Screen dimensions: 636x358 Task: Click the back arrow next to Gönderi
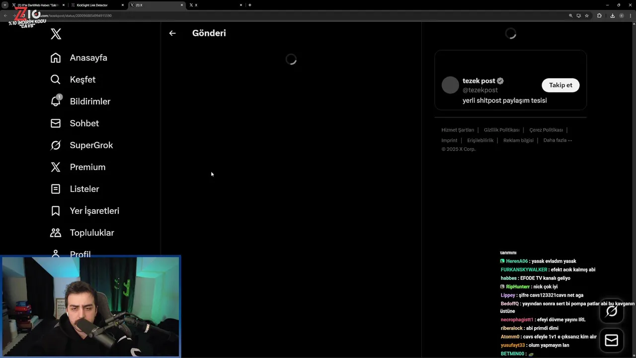pyautogui.click(x=172, y=33)
